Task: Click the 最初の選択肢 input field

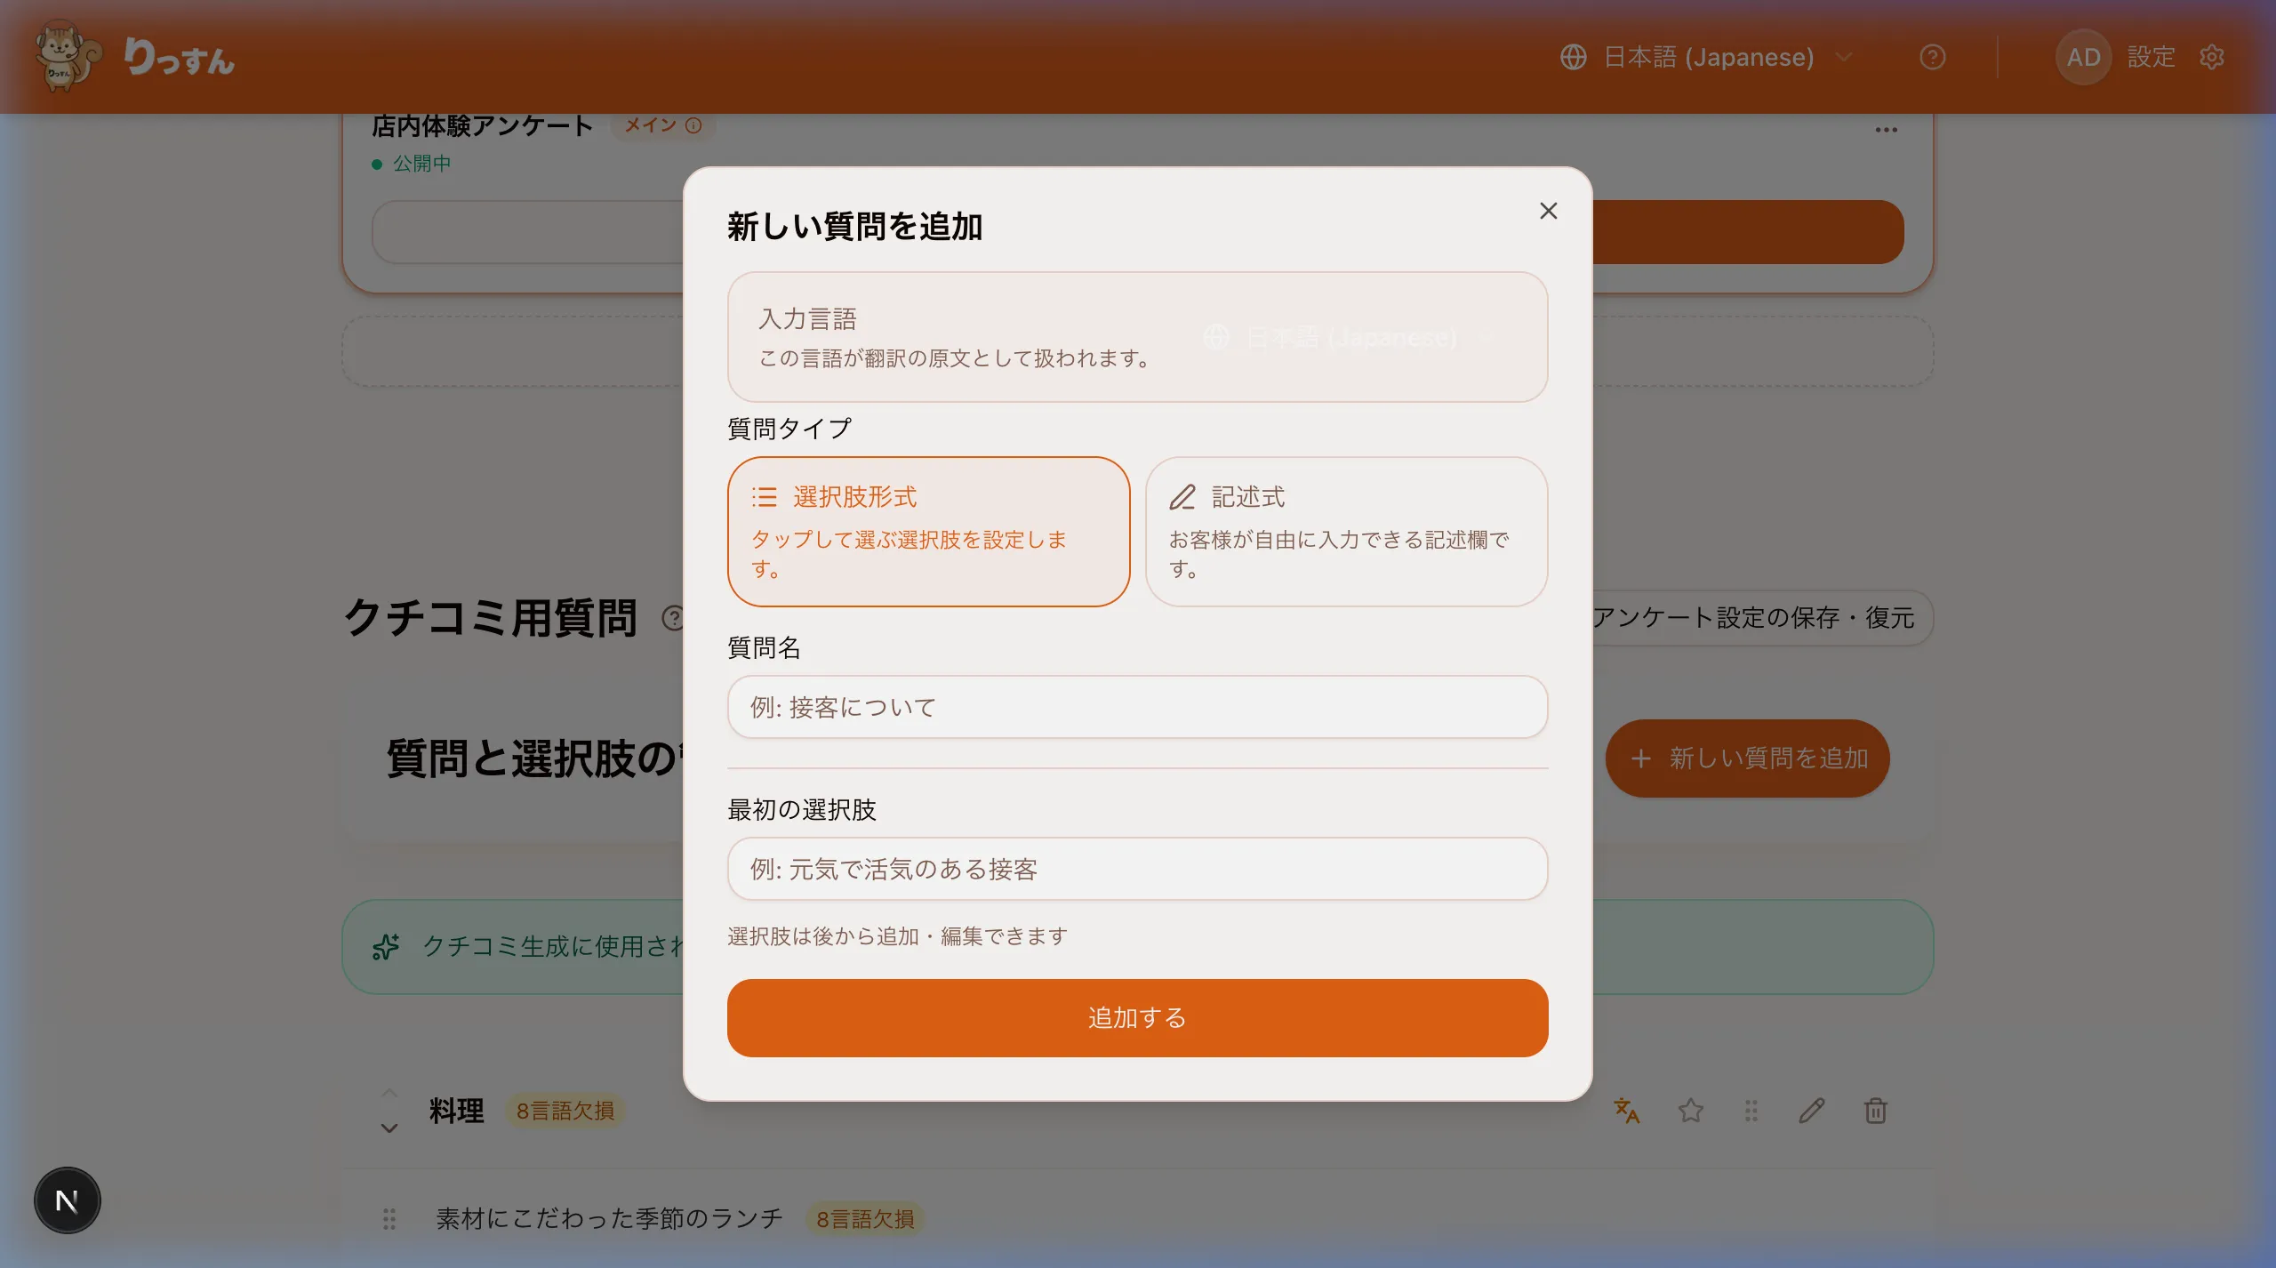Action: 1137,869
